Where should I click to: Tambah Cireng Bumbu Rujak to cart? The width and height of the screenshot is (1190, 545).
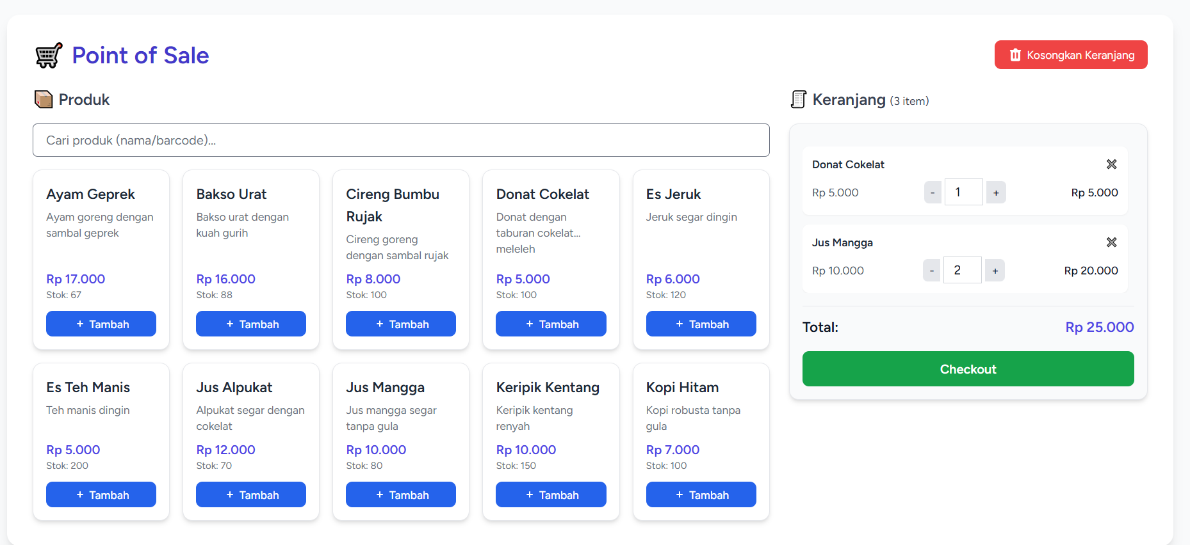click(401, 324)
